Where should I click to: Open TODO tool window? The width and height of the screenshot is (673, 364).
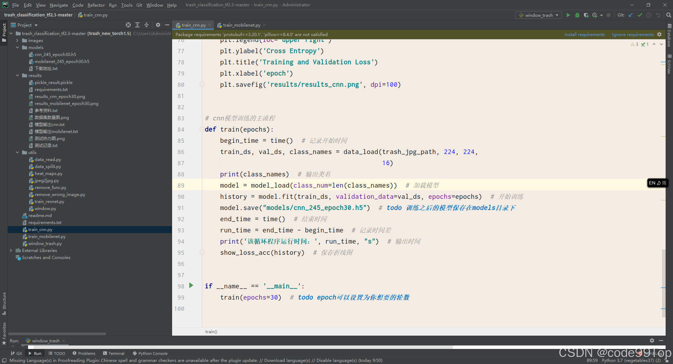click(57, 353)
